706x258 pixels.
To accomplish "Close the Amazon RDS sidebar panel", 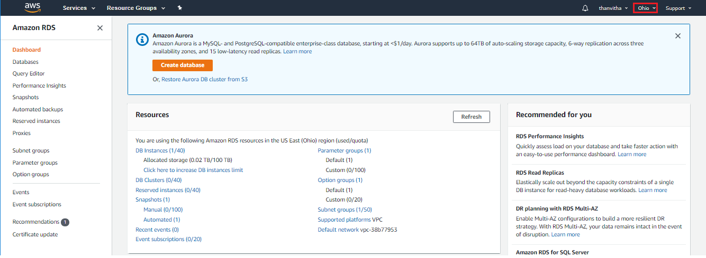I will [100, 28].
